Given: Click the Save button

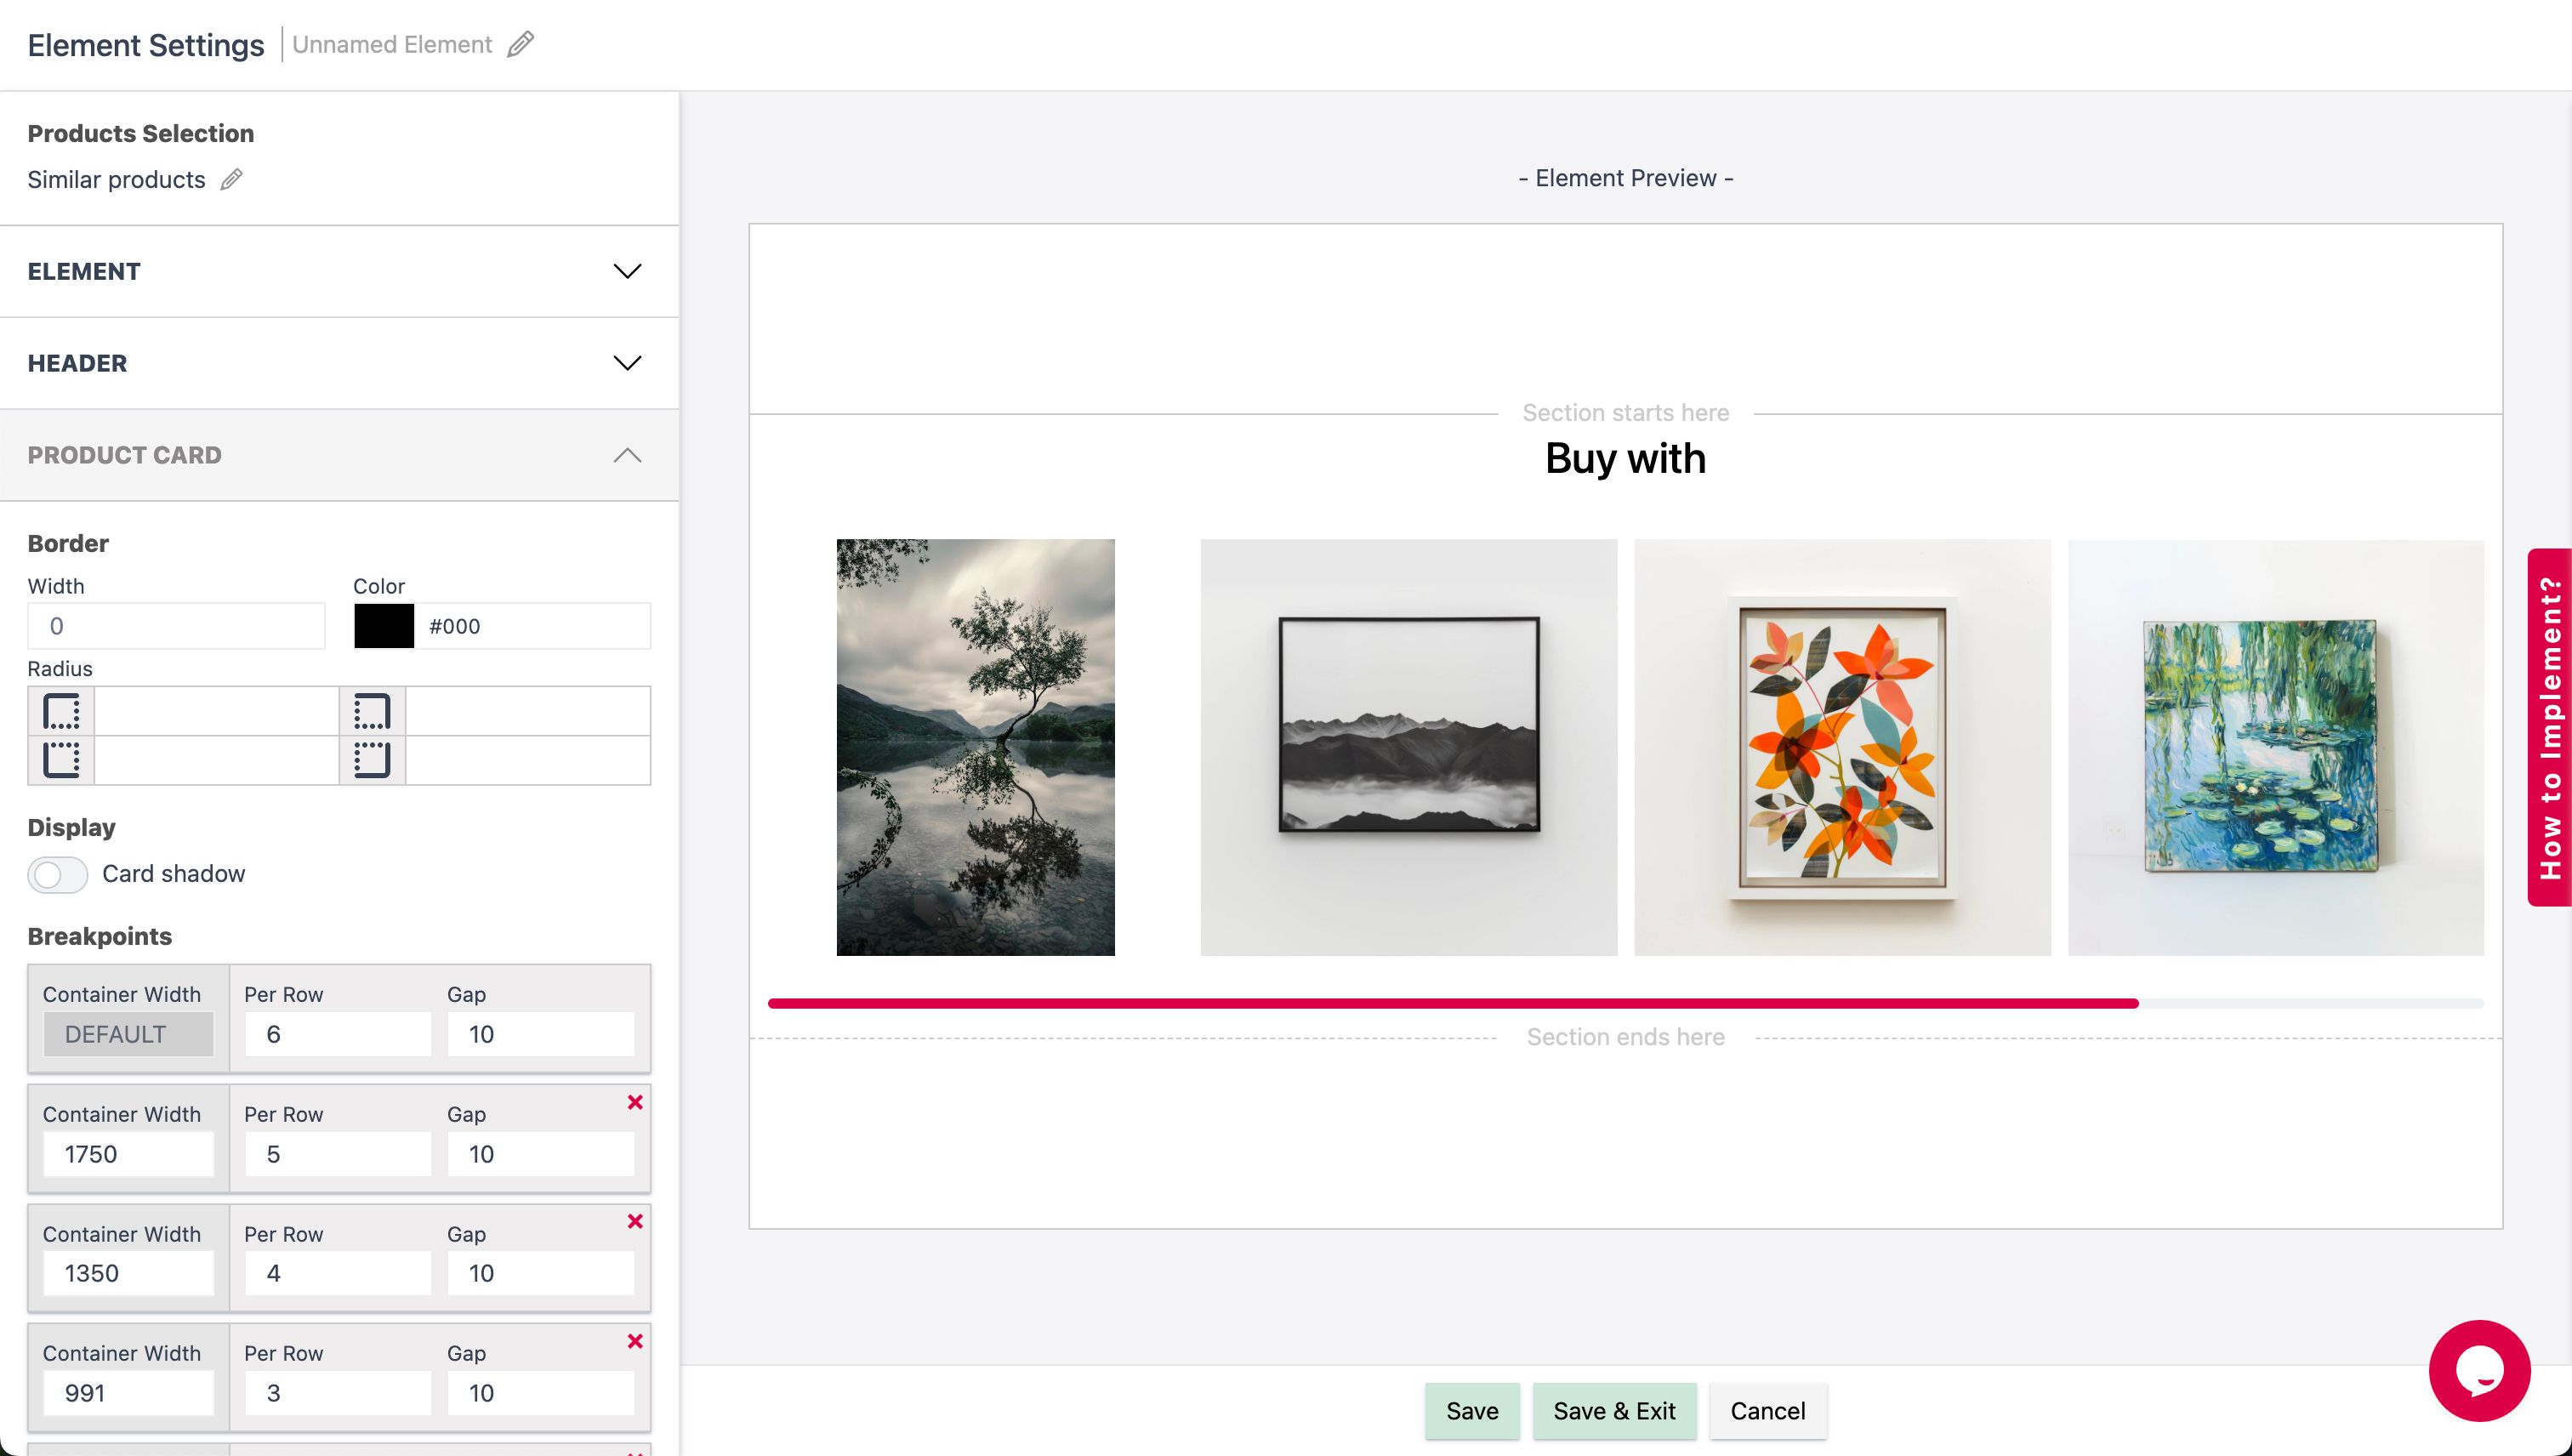Looking at the screenshot, I should (1472, 1411).
